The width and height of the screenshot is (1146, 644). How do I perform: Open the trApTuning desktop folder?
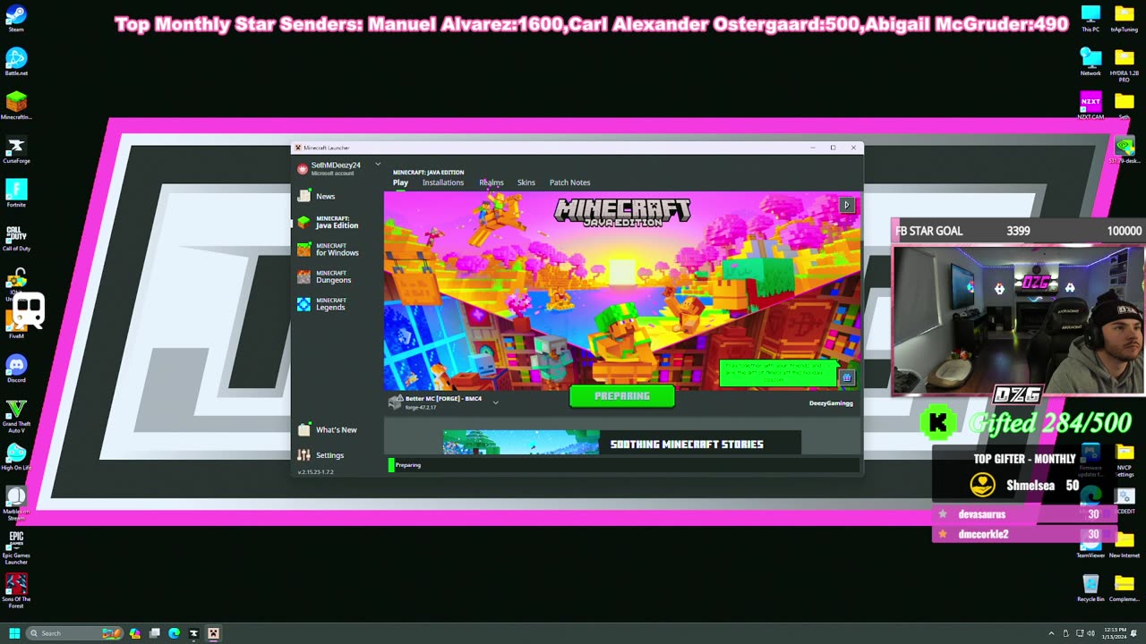coord(1125,17)
